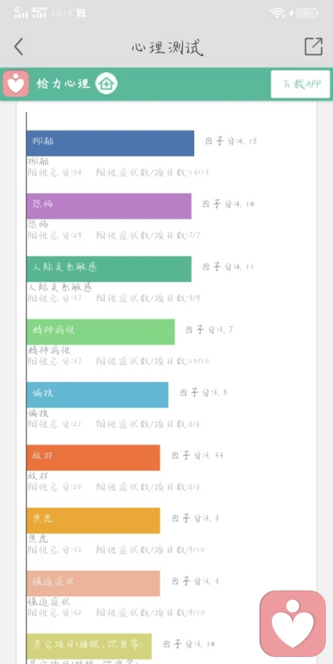The height and width of the screenshot is (664, 333).
Task: Open the share/export icon top right
Action: [x=314, y=46]
